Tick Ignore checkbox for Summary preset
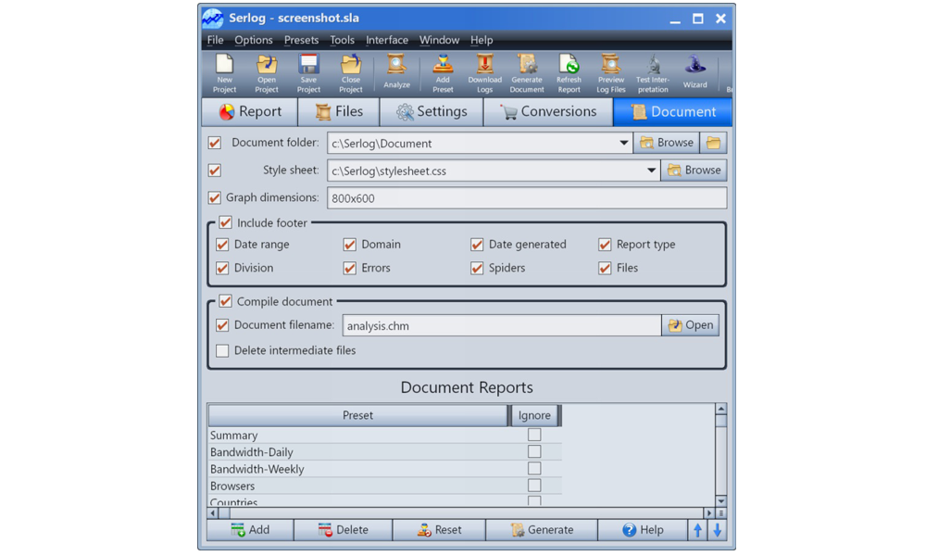Viewport: 926px width, 556px height. tap(534, 435)
